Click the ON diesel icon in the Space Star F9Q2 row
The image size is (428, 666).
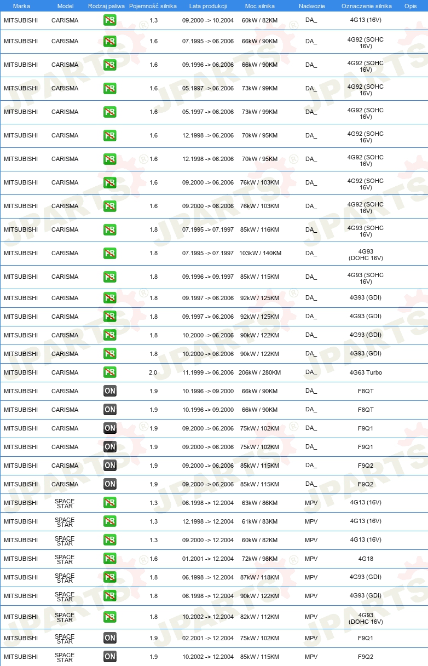(110, 657)
